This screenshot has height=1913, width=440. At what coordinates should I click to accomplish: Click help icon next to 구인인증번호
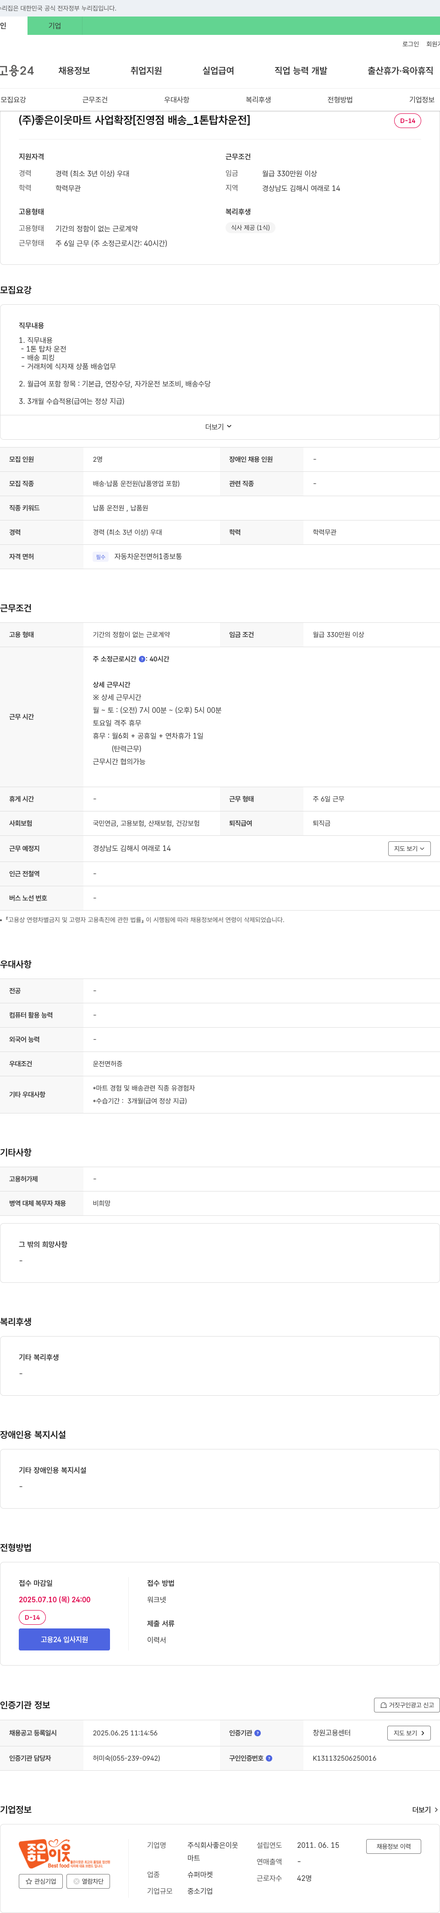pos(269,1758)
